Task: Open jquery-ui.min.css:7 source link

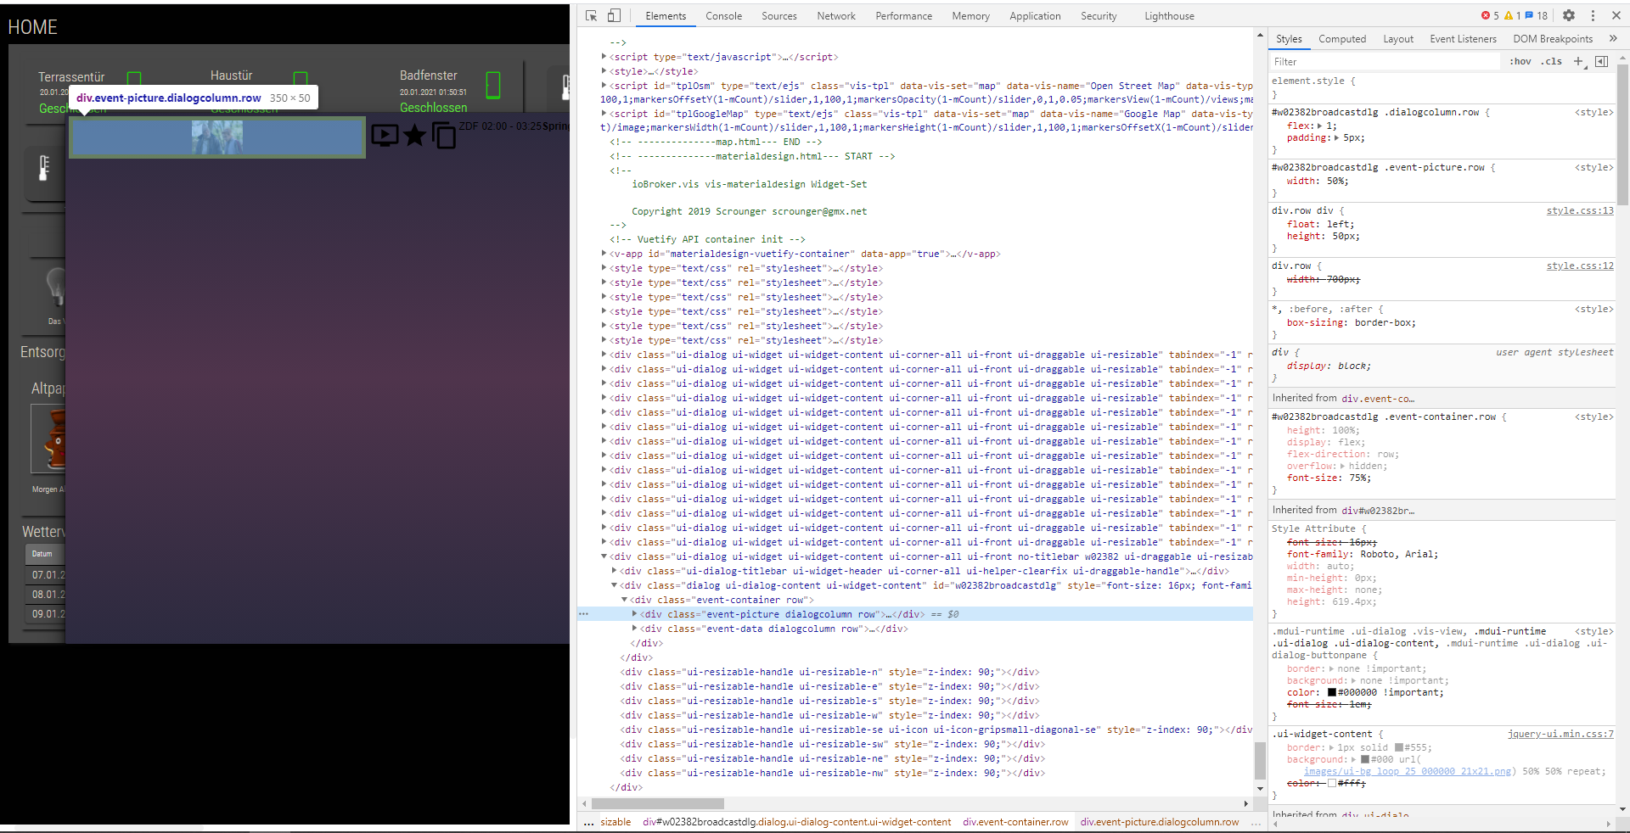Action: pyautogui.click(x=1560, y=734)
